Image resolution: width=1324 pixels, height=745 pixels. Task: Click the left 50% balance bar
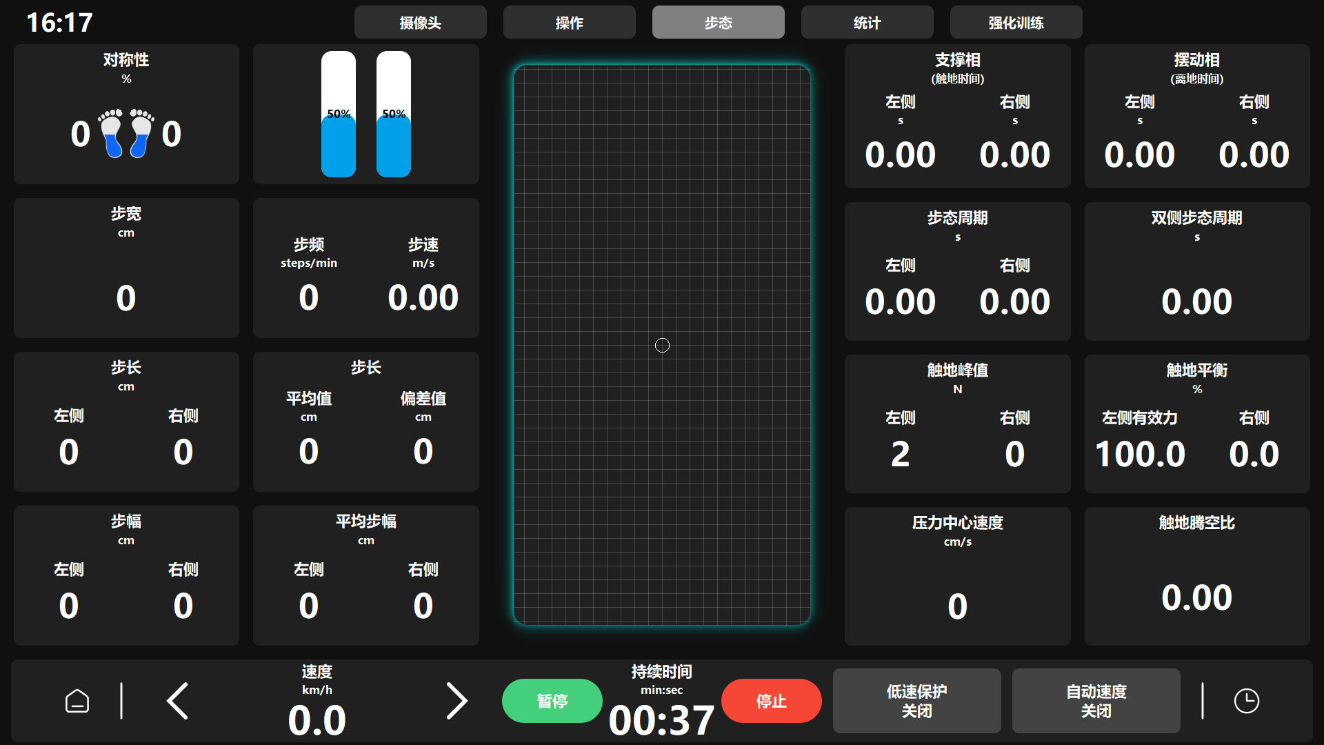(339, 115)
